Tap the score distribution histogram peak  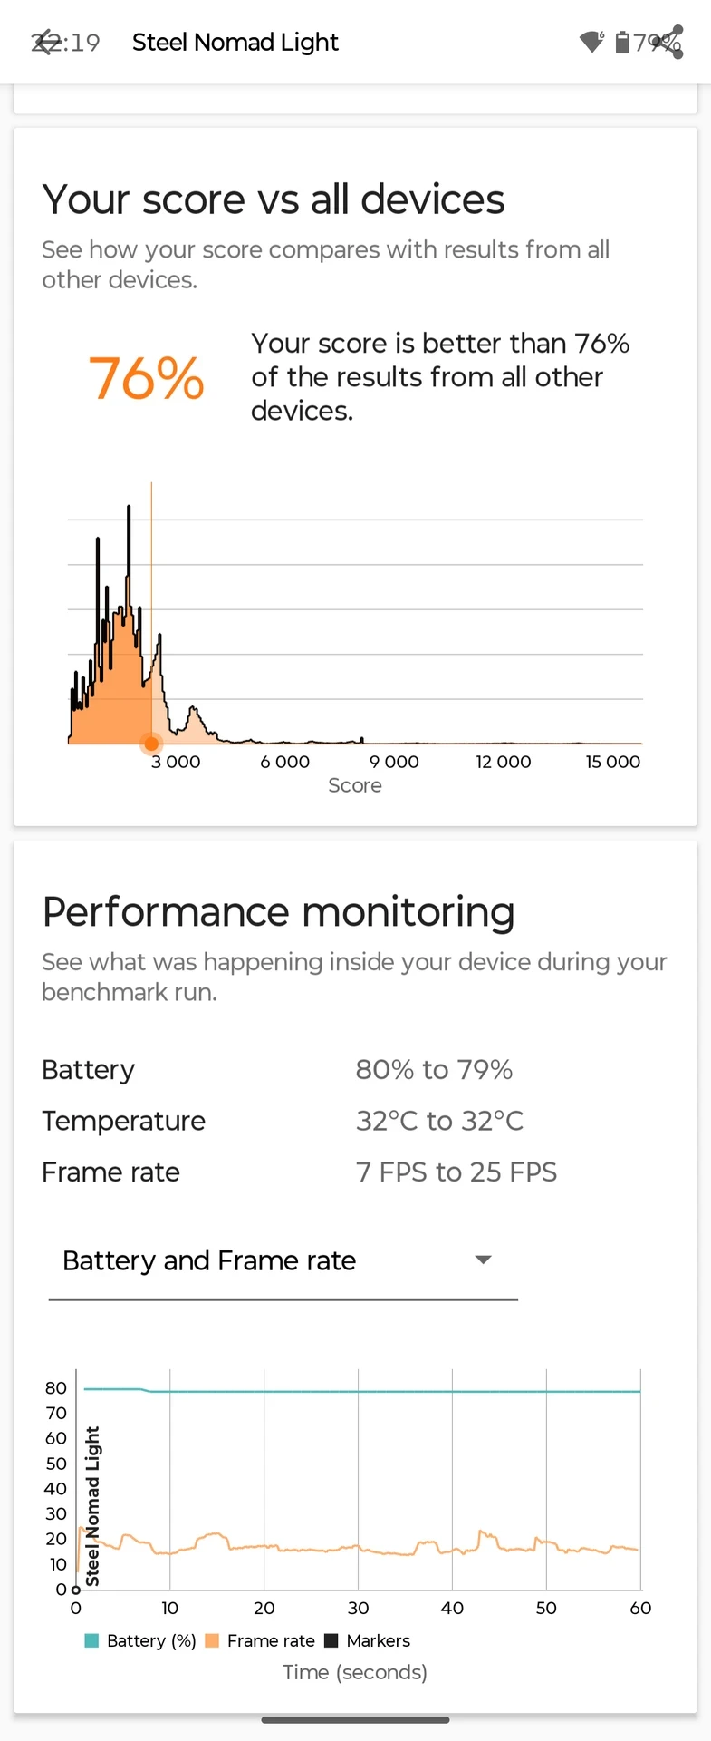[129, 510]
